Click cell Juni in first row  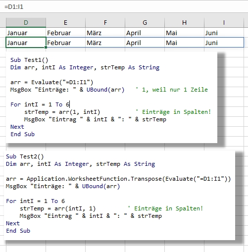coord(224,33)
